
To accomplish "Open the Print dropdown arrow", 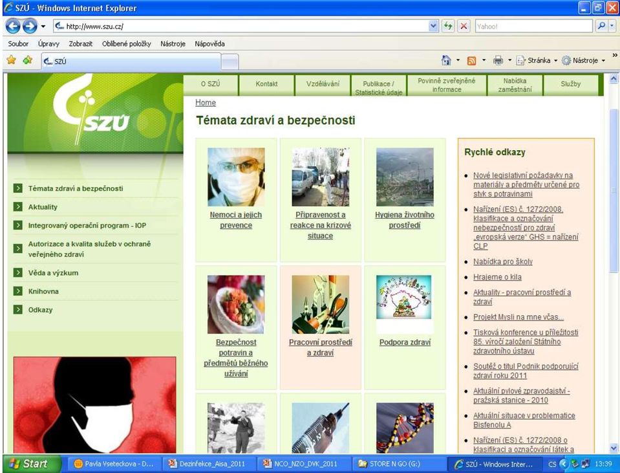I will point(509,61).
